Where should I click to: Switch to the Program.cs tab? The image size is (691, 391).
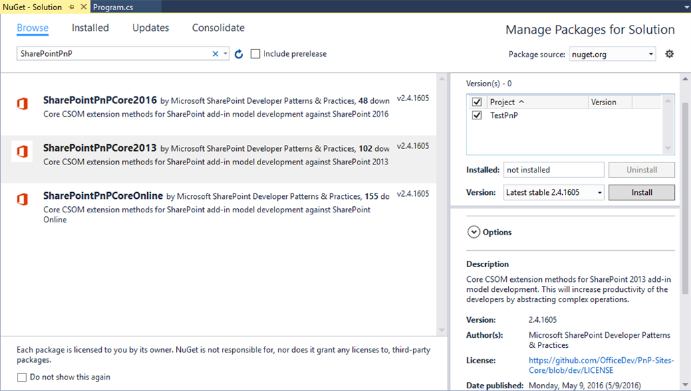click(115, 6)
